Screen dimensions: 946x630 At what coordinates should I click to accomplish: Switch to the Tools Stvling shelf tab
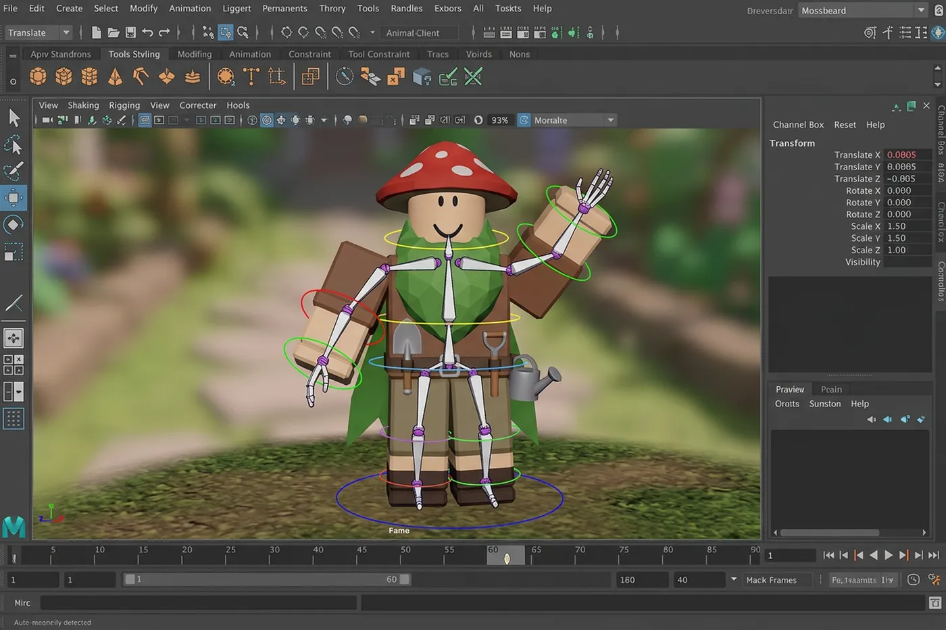pos(134,54)
